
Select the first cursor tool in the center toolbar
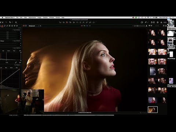(x=60, y=22)
